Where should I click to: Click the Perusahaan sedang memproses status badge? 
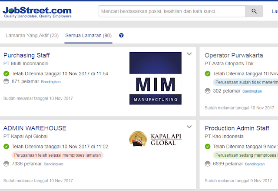(245, 155)
